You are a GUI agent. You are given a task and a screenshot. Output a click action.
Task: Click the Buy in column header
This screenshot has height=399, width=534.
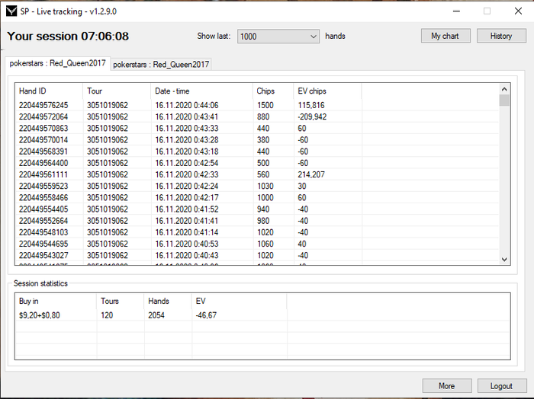56,301
